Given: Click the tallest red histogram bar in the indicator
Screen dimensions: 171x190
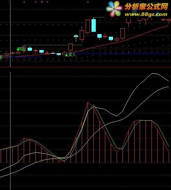Looking at the screenshot, I should point(88,133).
